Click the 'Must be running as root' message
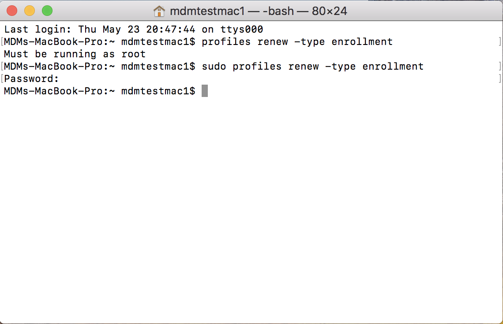 click(75, 54)
